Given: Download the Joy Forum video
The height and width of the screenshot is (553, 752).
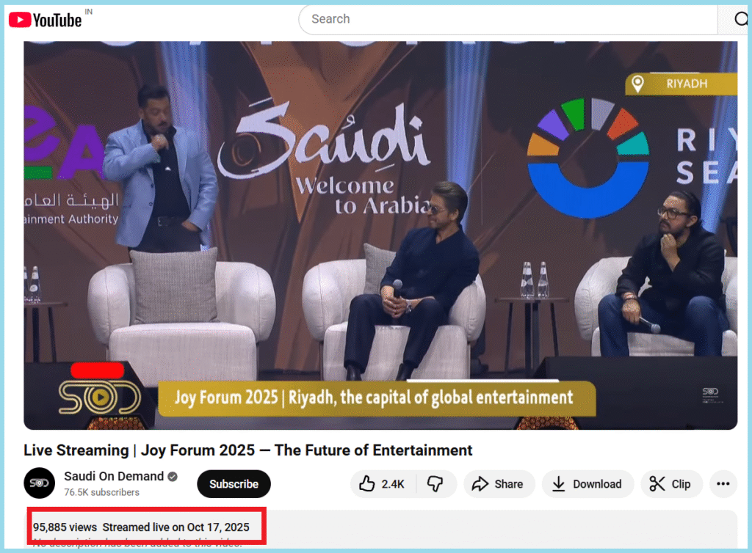Looking at the screenshot, I should click(587, 484).
